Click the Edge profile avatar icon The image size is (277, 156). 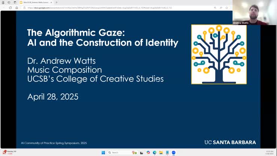pyautogui.click(x=3, y=3)
